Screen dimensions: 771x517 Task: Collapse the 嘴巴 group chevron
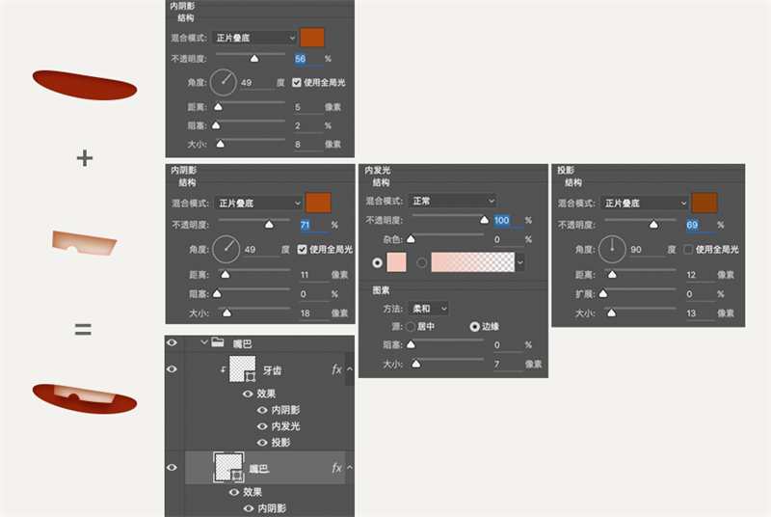[x=204, y=341]
